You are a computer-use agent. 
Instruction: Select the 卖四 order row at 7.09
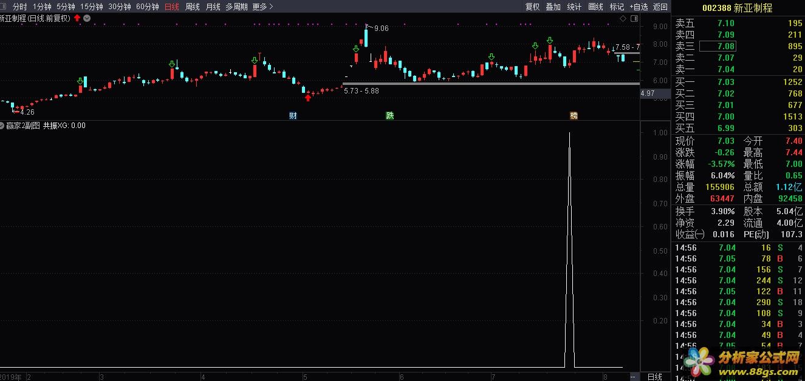tap(738, 35)
